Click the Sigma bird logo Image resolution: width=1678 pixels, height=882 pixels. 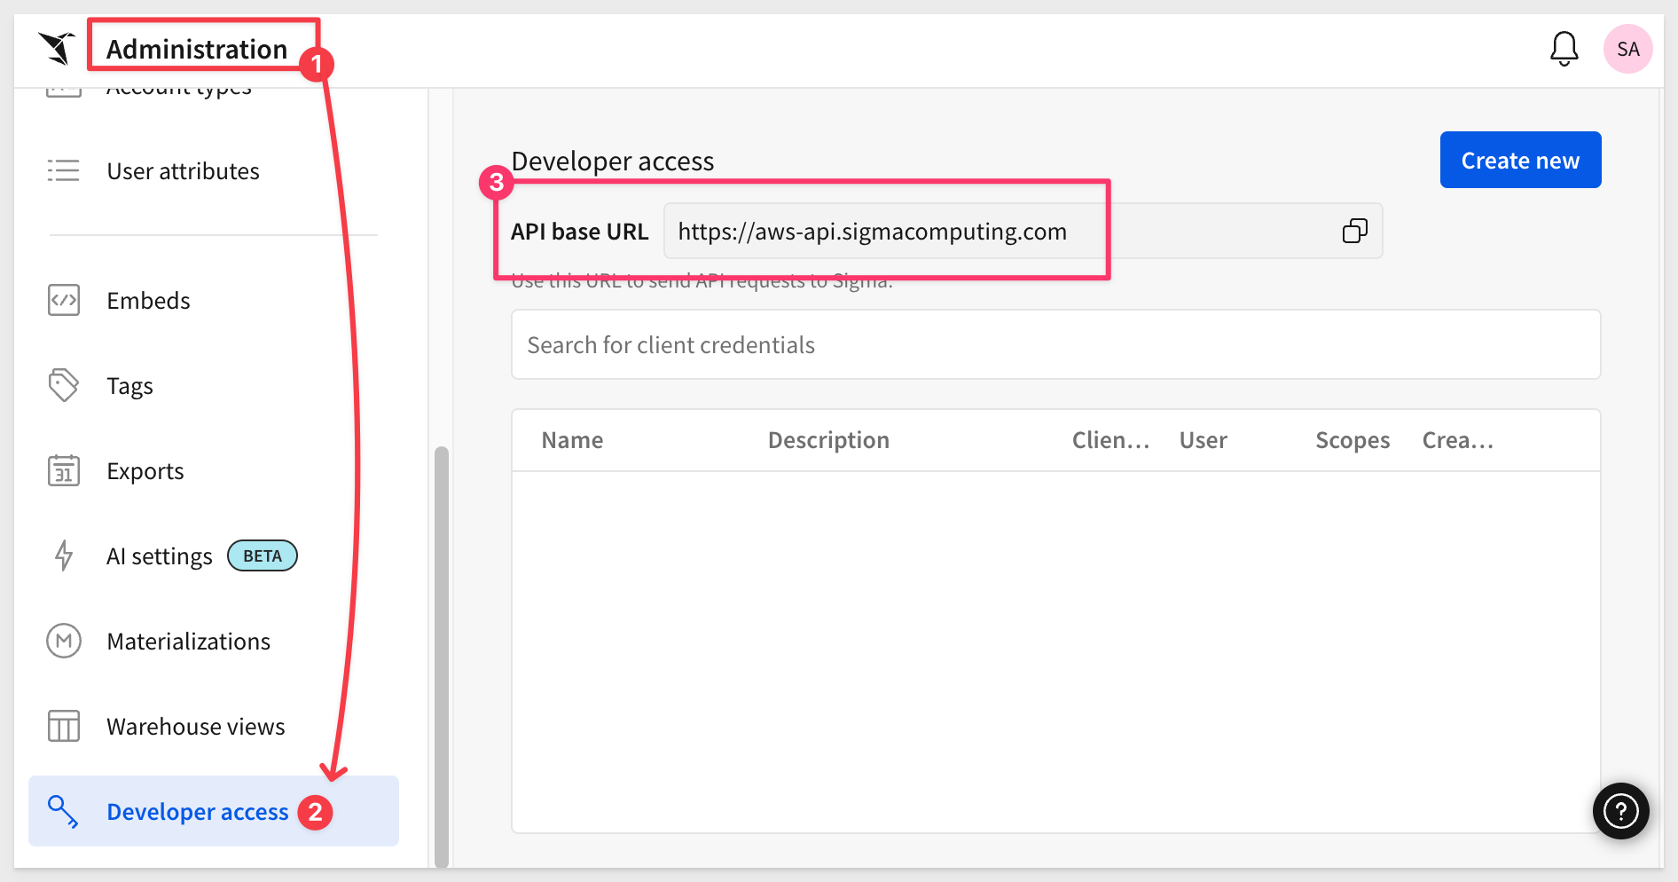coord(57,48)
